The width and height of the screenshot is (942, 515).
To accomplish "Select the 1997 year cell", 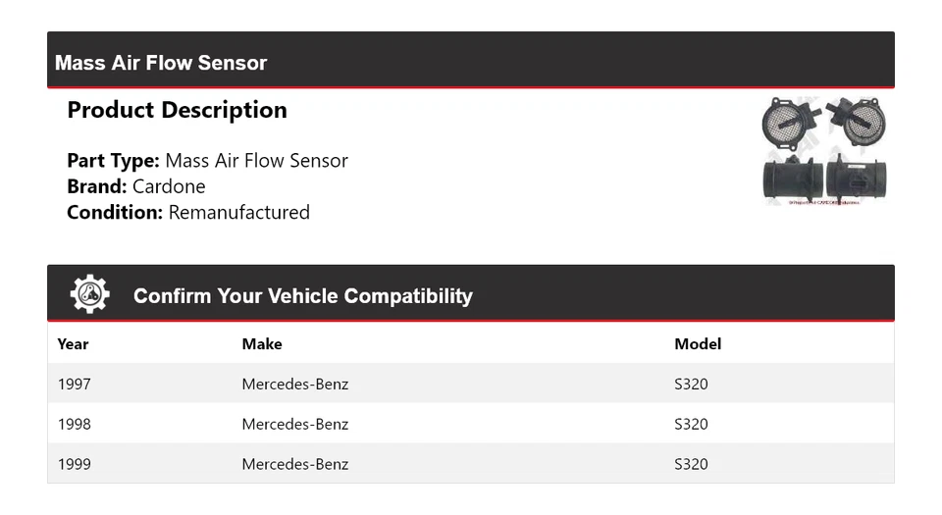I will click(74, 384).
